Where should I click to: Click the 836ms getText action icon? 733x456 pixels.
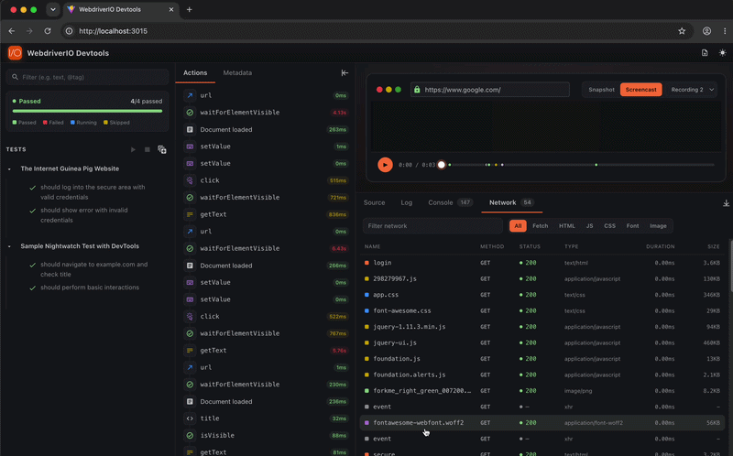coord(190,214)
